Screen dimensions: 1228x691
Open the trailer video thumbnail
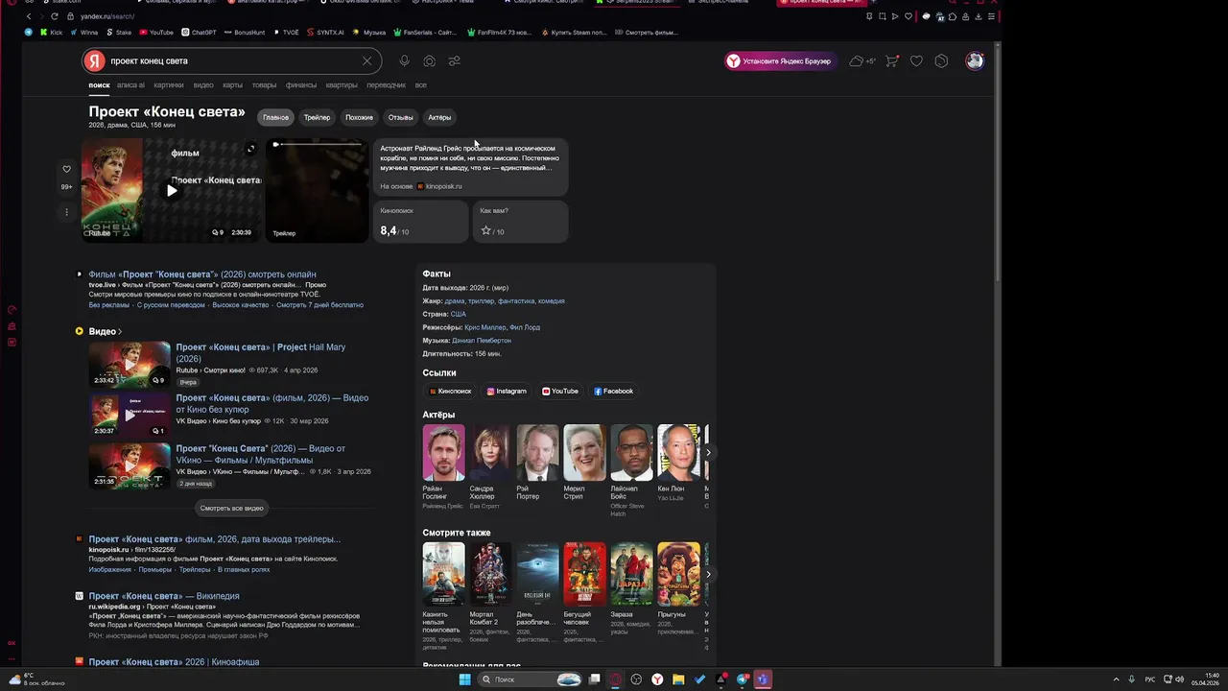click(318, 190)
